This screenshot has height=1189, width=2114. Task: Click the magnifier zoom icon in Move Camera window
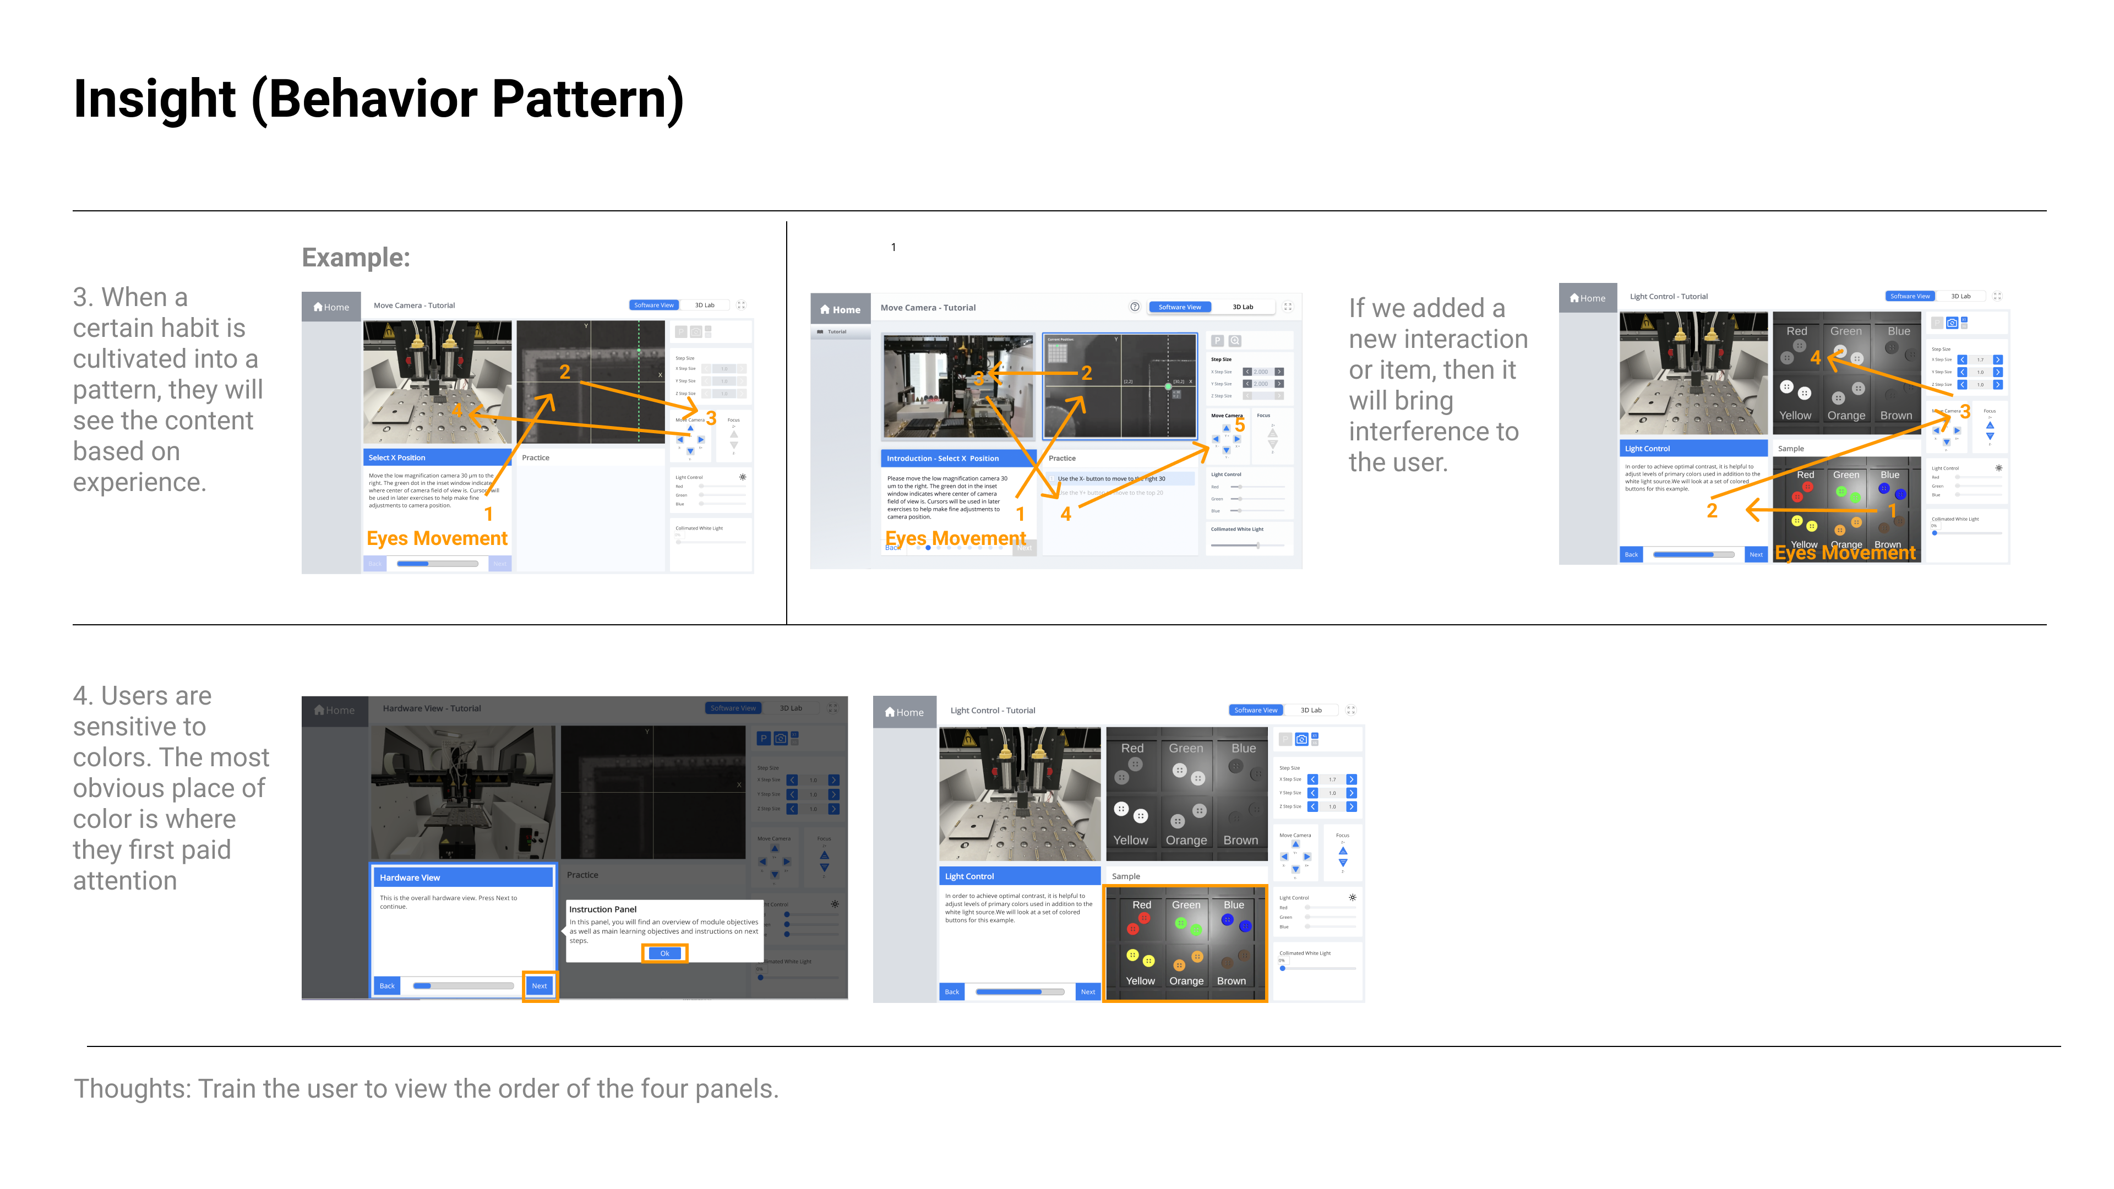[1235, 341]
